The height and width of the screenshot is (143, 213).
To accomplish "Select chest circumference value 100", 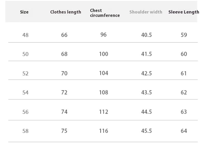I will click(104, 54).
